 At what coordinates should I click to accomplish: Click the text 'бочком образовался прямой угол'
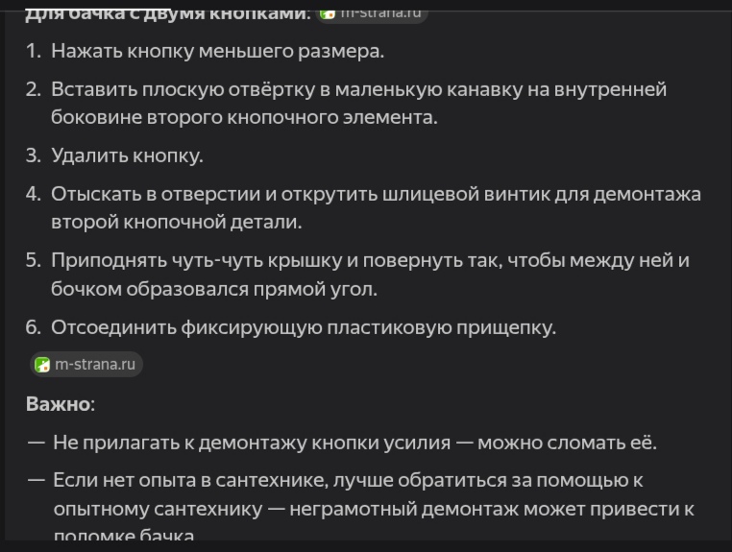214,288
